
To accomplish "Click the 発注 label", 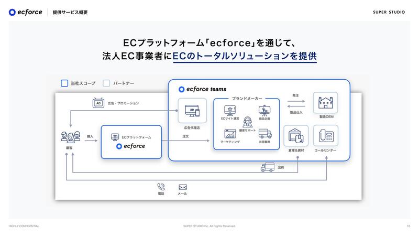I will click(295, 95).
